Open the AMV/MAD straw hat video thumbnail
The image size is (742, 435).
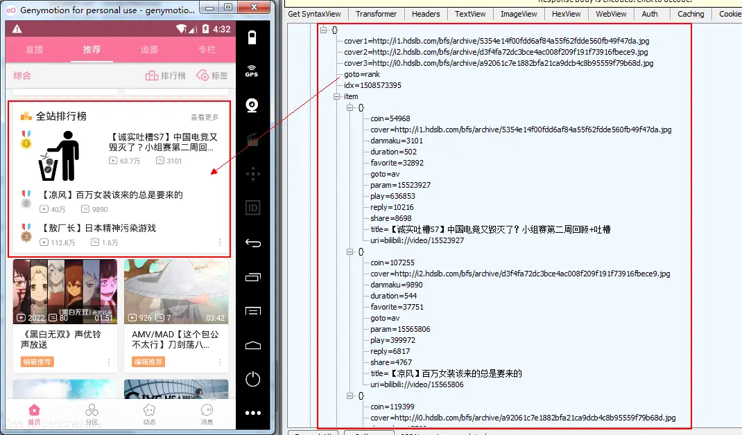(176, 291)
